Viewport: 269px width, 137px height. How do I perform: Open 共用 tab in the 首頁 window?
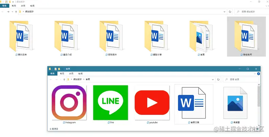(71, 73)
